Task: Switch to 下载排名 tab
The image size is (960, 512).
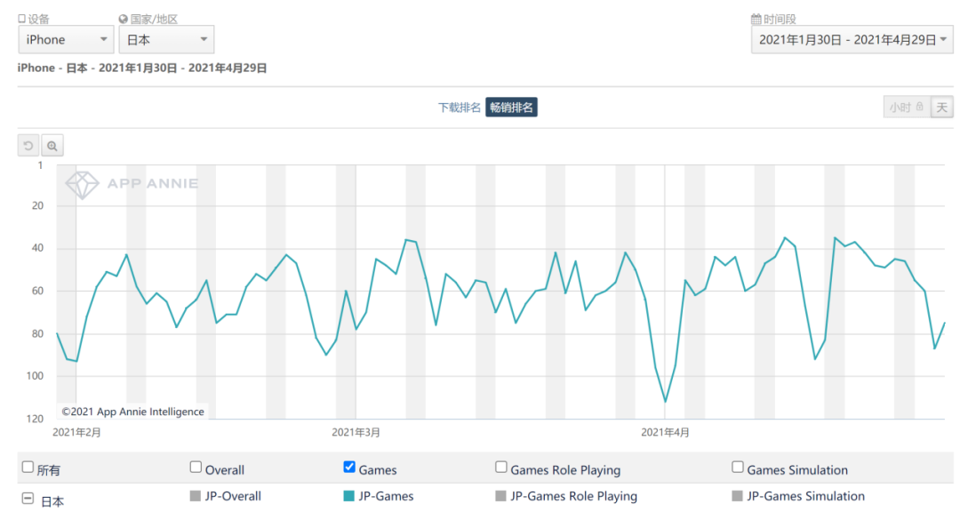Action: tap(460, 108)
